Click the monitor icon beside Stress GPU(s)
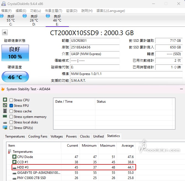 coord(5,128)
